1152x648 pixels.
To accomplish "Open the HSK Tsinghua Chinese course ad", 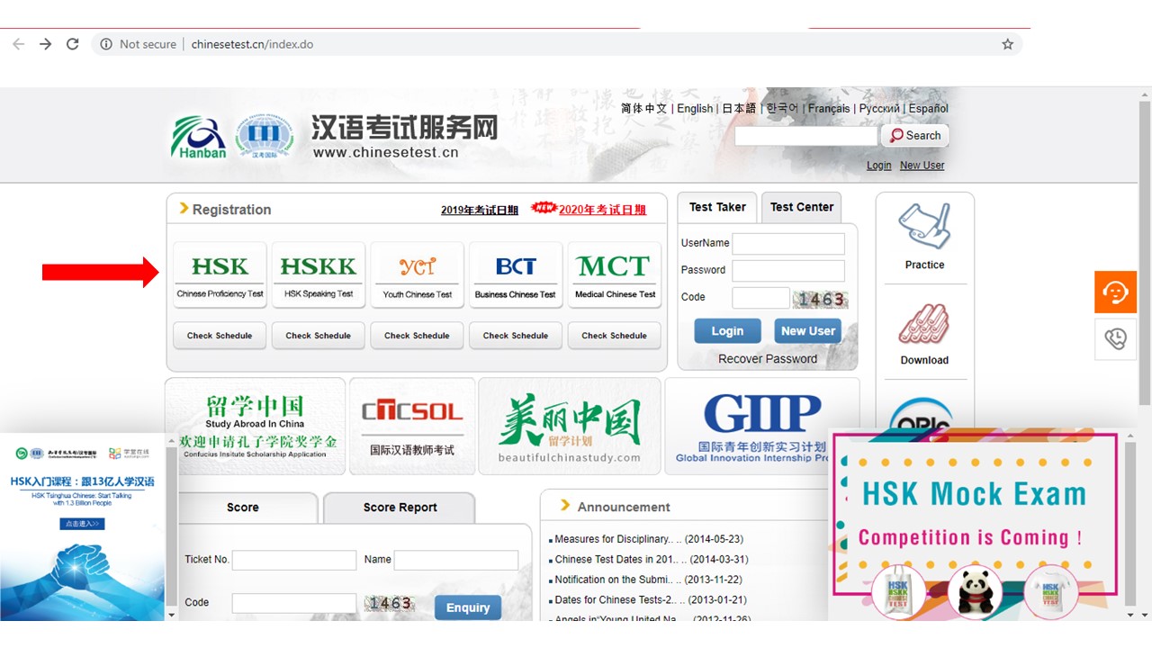I will tap(82, 526).
